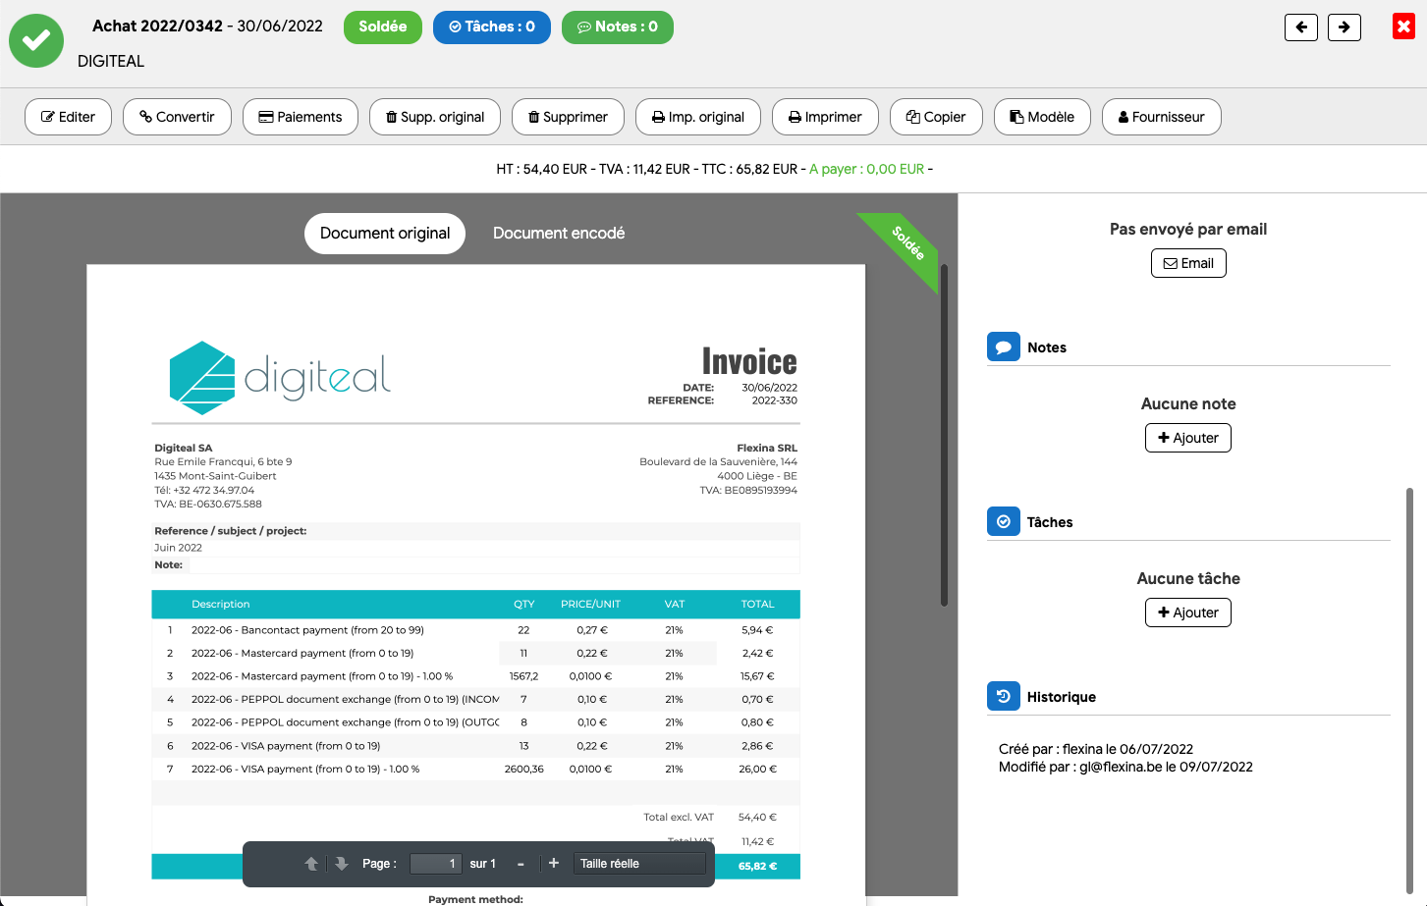Close the purchase view with red X
Image resolution: width=1427 pixels, height=906 pixels.
[1403, 27]
